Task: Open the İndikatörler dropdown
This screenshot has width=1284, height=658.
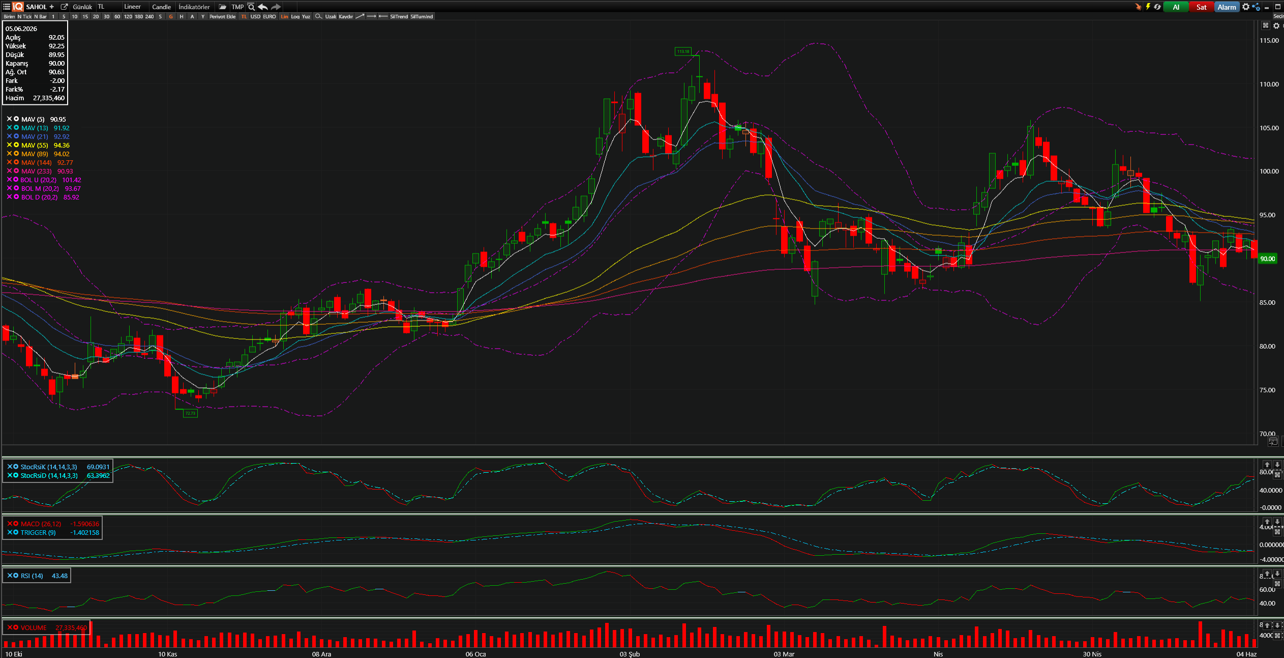Action: point(194,7)
